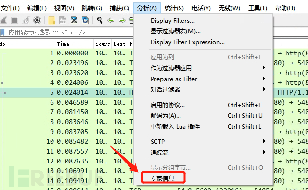
Task: Select Display Filters... menu entry
Action: (203, 21)
